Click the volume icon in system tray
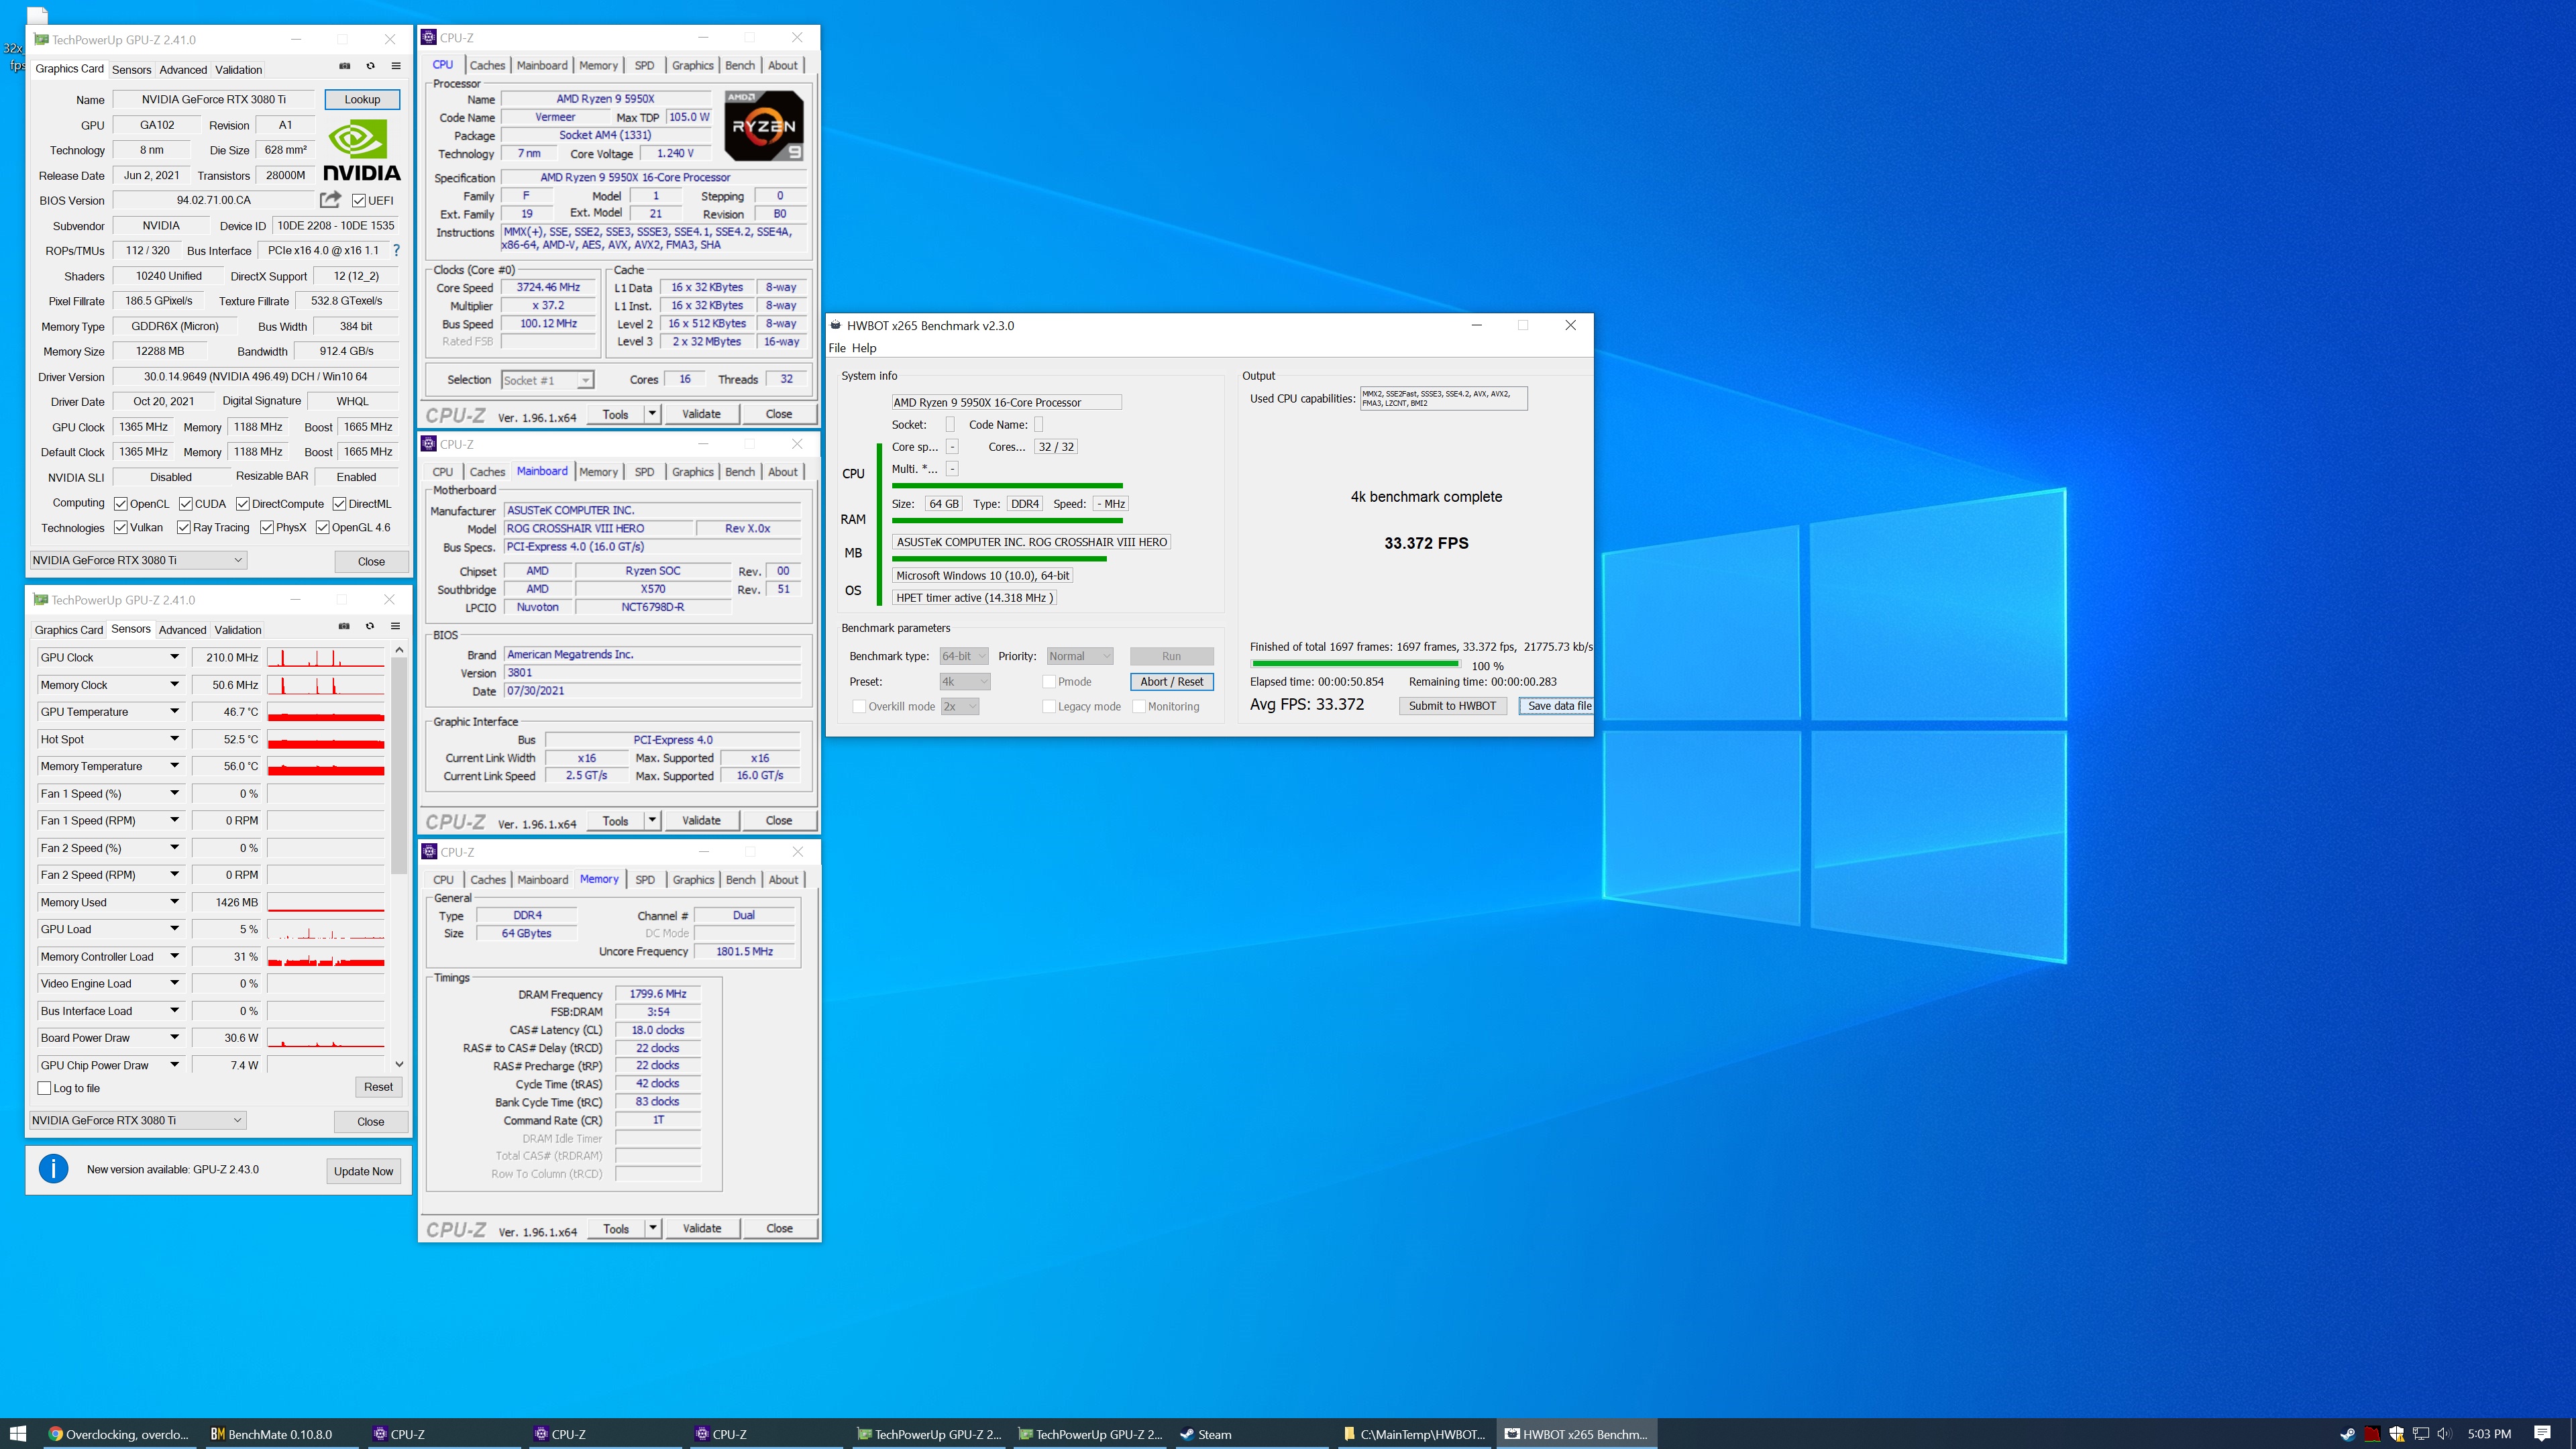 coord(2444,1433)
